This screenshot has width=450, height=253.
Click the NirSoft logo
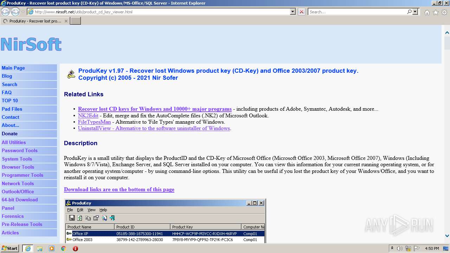(31, 44)
